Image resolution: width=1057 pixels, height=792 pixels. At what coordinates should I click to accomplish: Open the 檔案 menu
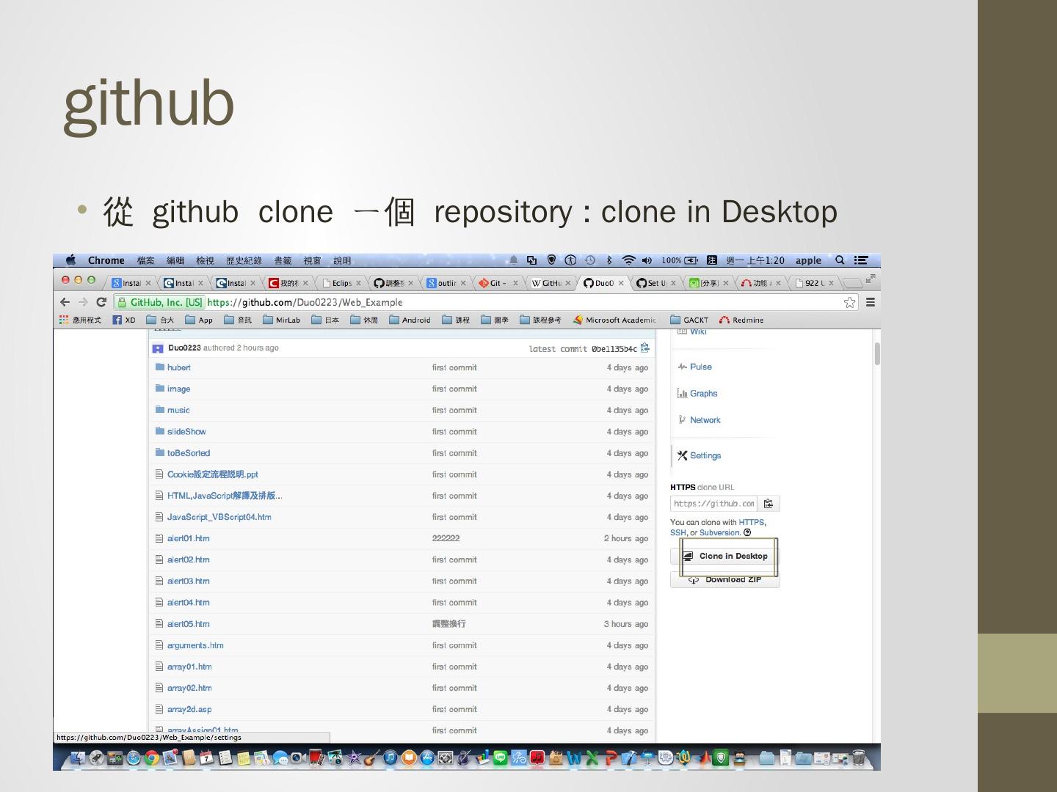point(146,260)
